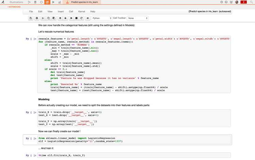Copy the selected cell
Image resolution: width=255 pixels, height=160 pixels.
click(49, 18)
